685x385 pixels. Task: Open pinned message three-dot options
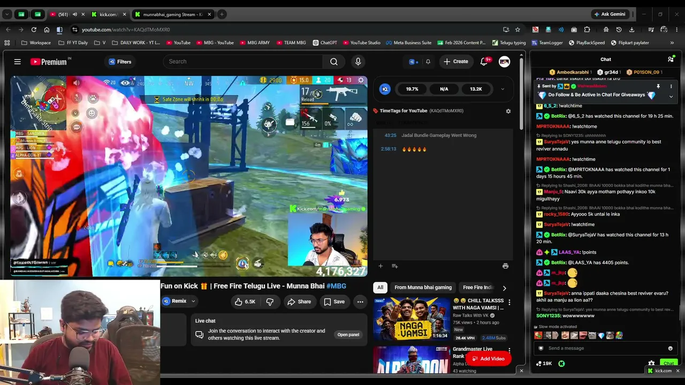click(x=671, y=86)
